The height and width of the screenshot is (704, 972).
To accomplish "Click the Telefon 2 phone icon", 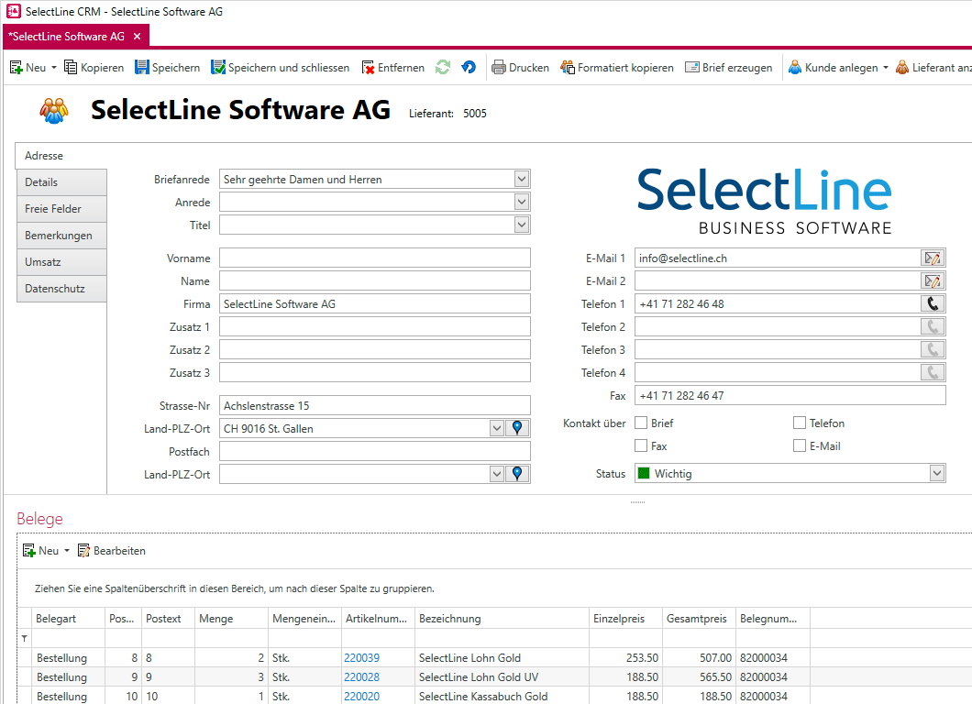I will point(933,326).
